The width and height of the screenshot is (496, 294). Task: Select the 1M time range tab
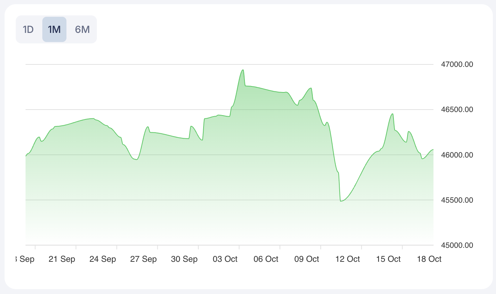(x=54, y=29)
